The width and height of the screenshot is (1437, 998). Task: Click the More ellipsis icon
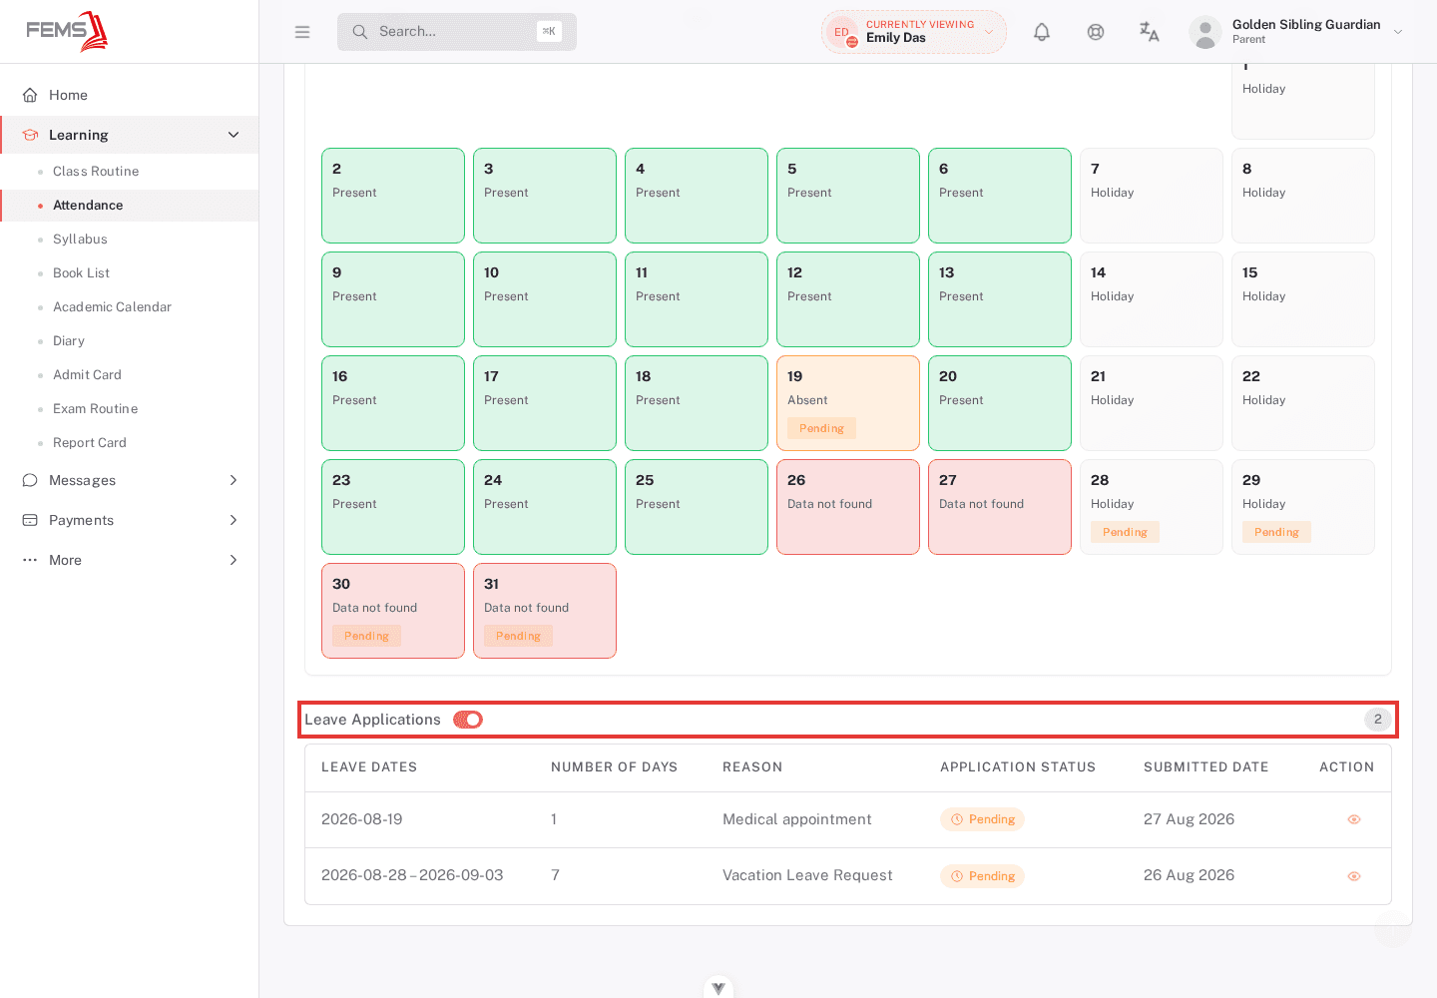click(30, 560)
